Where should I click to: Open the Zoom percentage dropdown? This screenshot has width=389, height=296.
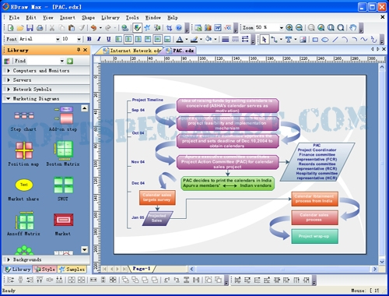282,27
